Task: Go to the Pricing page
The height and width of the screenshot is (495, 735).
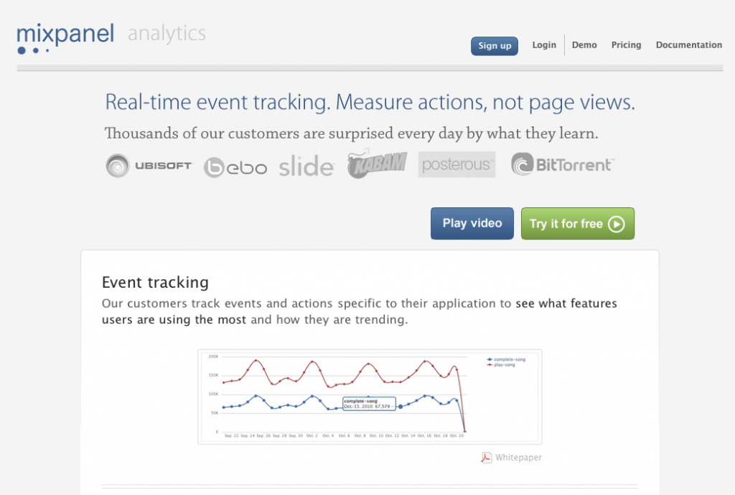Action: [x=626, y=45]
